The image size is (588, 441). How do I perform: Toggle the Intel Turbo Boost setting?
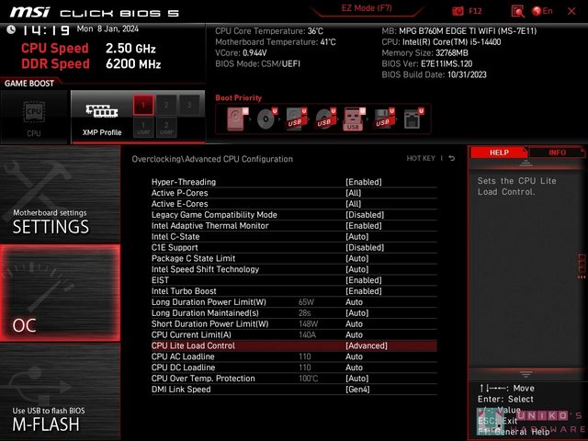pyautogui.click(x=363, y=291)
